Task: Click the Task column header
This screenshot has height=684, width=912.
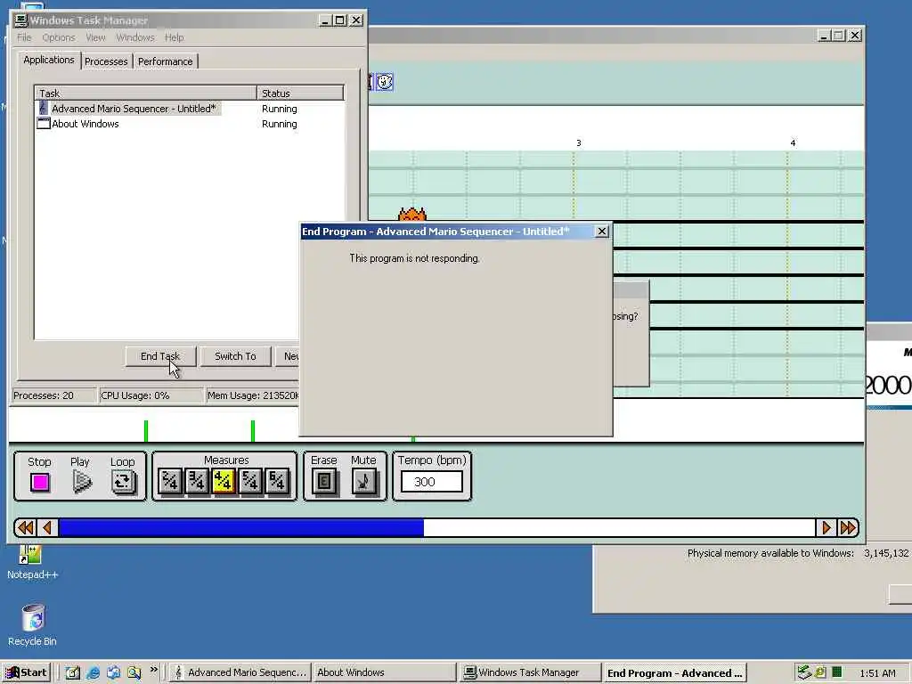Action: point(146,93)
